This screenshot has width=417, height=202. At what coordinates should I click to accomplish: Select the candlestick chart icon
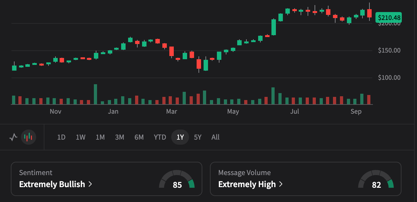29,137
